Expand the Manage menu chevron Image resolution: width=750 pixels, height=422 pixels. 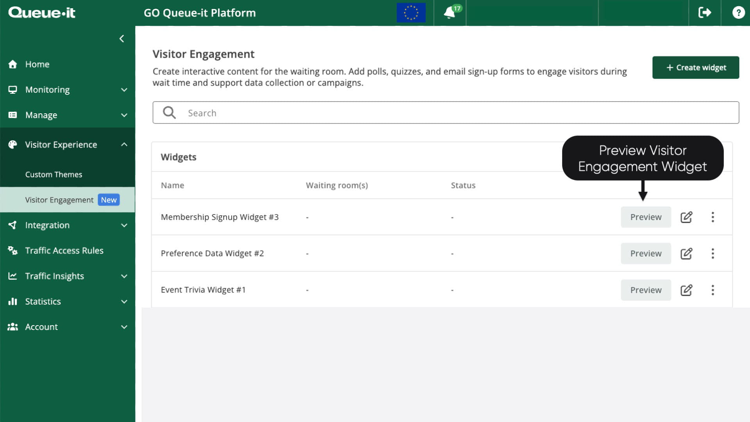click(x=124, y=115)
